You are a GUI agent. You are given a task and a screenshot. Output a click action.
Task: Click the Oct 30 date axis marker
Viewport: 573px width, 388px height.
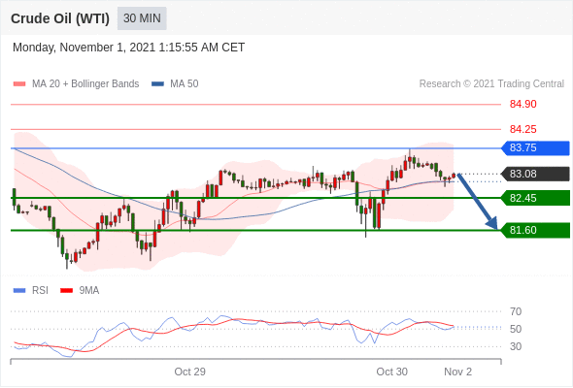(391, 372)
